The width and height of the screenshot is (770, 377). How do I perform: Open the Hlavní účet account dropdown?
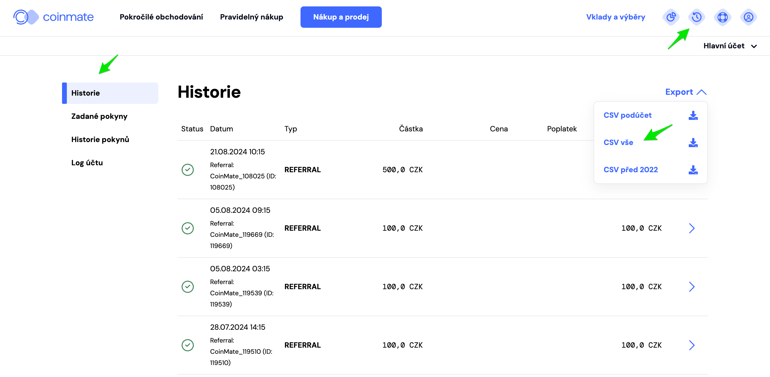click(x=730, y=46)
